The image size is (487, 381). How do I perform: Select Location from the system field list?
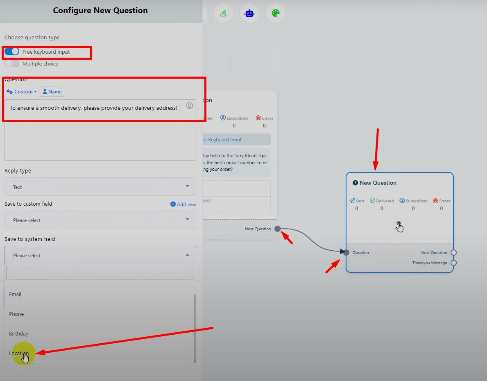coord(19,353)
